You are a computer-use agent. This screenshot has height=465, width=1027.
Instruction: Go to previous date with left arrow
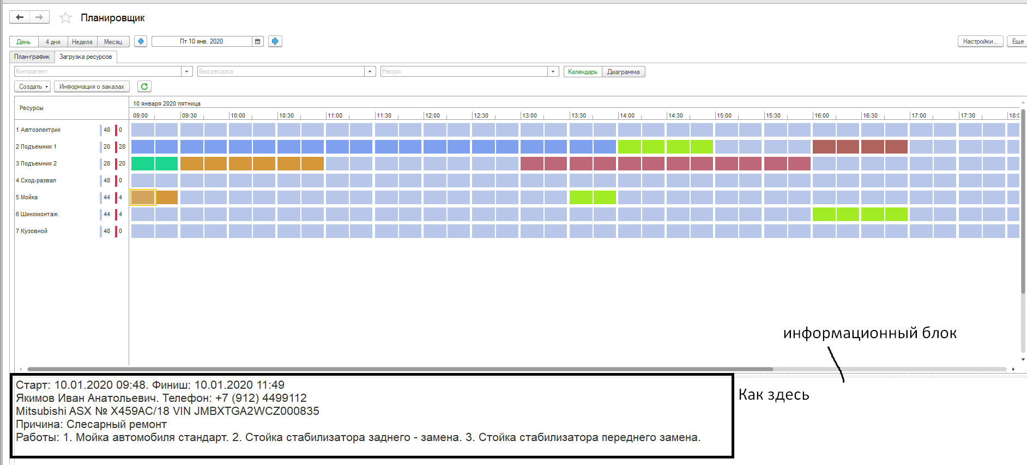141,41
